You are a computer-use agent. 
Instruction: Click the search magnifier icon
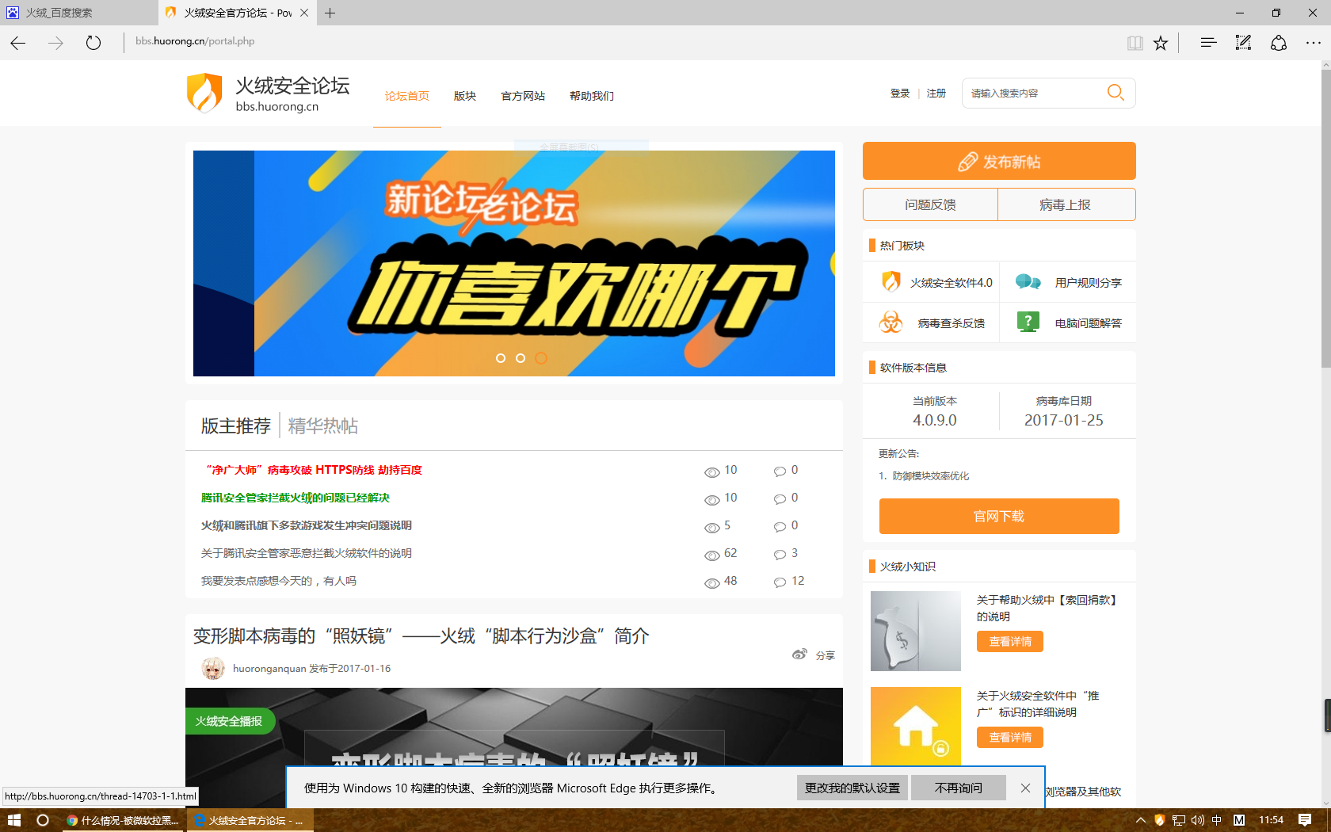(1116, 93)
